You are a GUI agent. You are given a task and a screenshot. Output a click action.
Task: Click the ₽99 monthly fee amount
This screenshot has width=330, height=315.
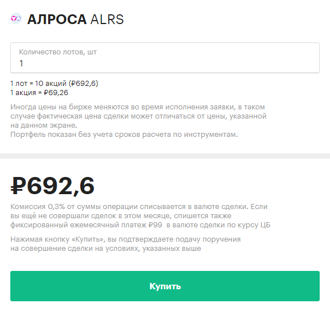click(x=155, y=225)
